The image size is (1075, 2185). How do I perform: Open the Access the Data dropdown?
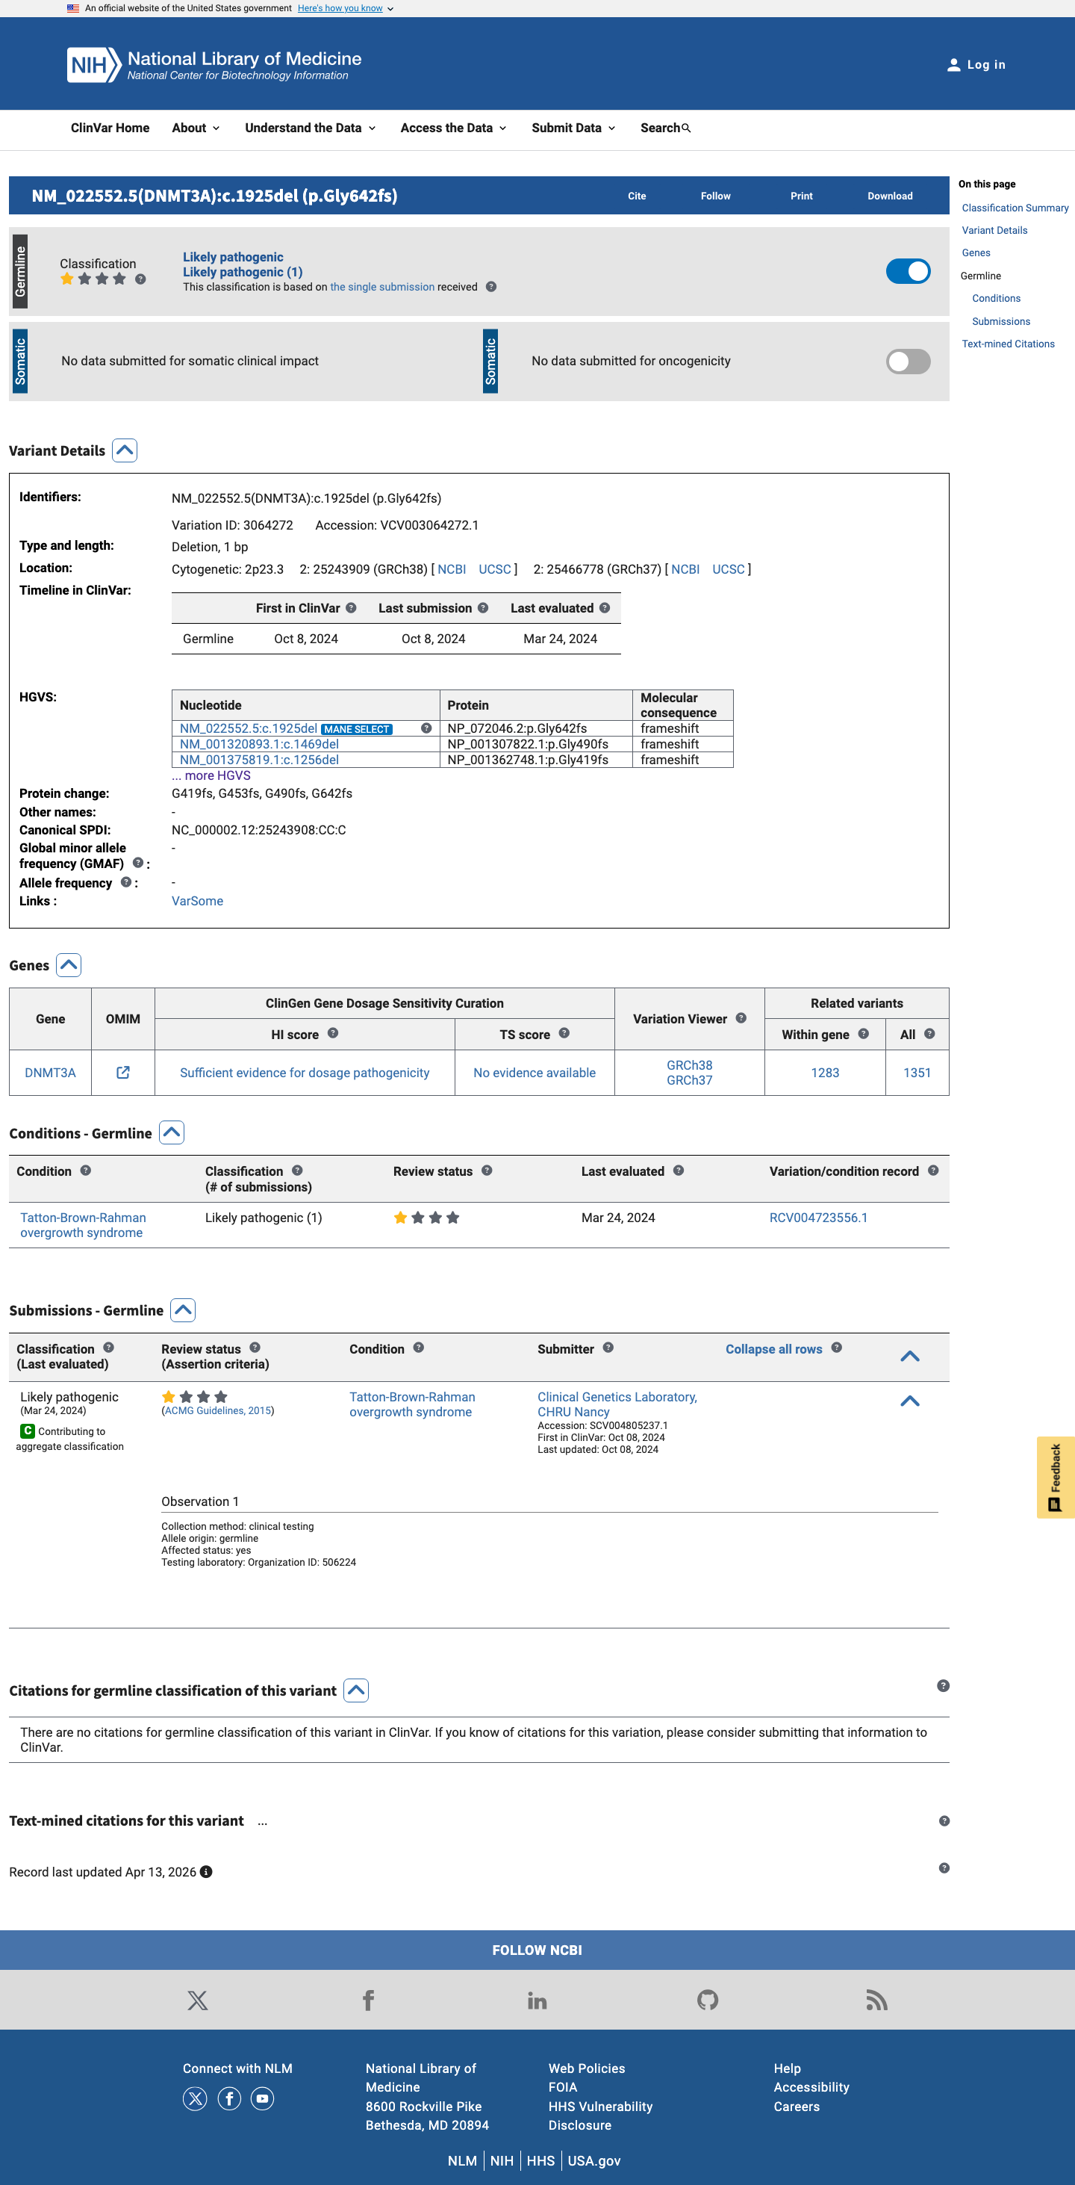tap(454, 128)
